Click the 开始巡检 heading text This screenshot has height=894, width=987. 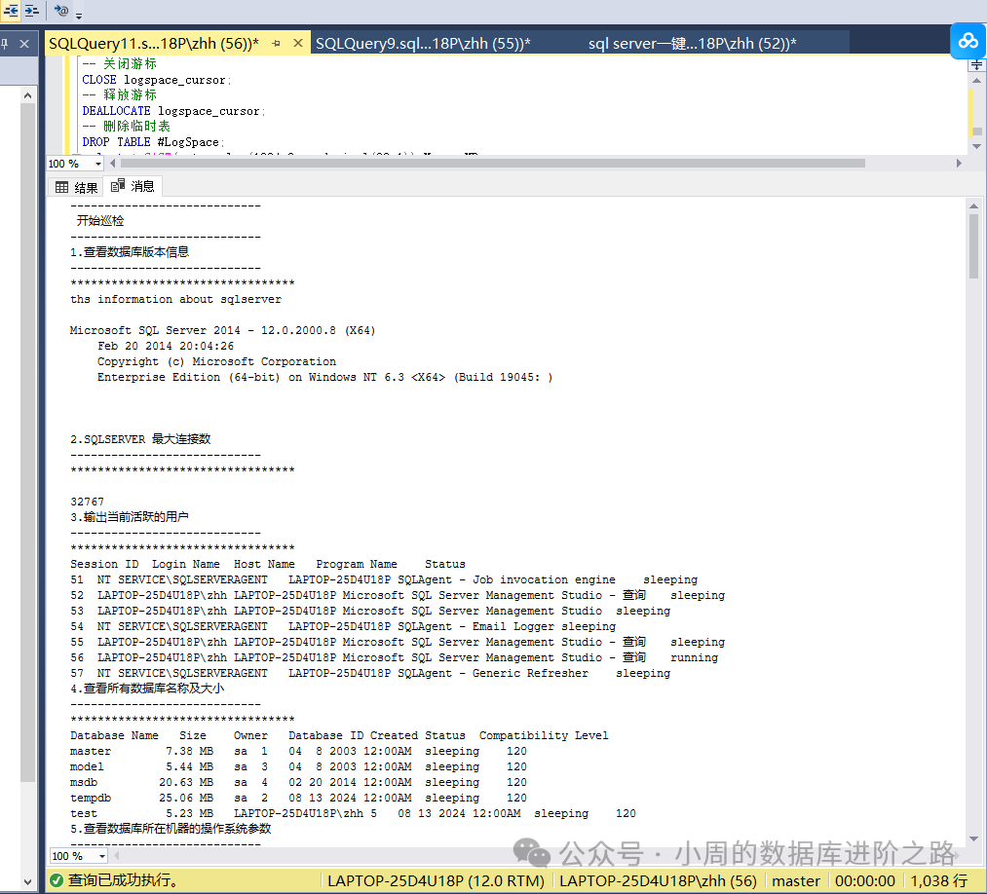[100, 221]
